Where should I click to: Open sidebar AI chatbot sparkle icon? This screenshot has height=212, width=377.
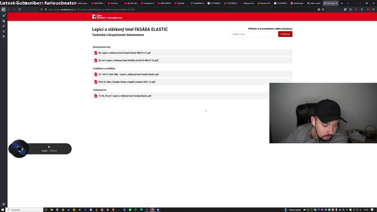coord(4,16)
